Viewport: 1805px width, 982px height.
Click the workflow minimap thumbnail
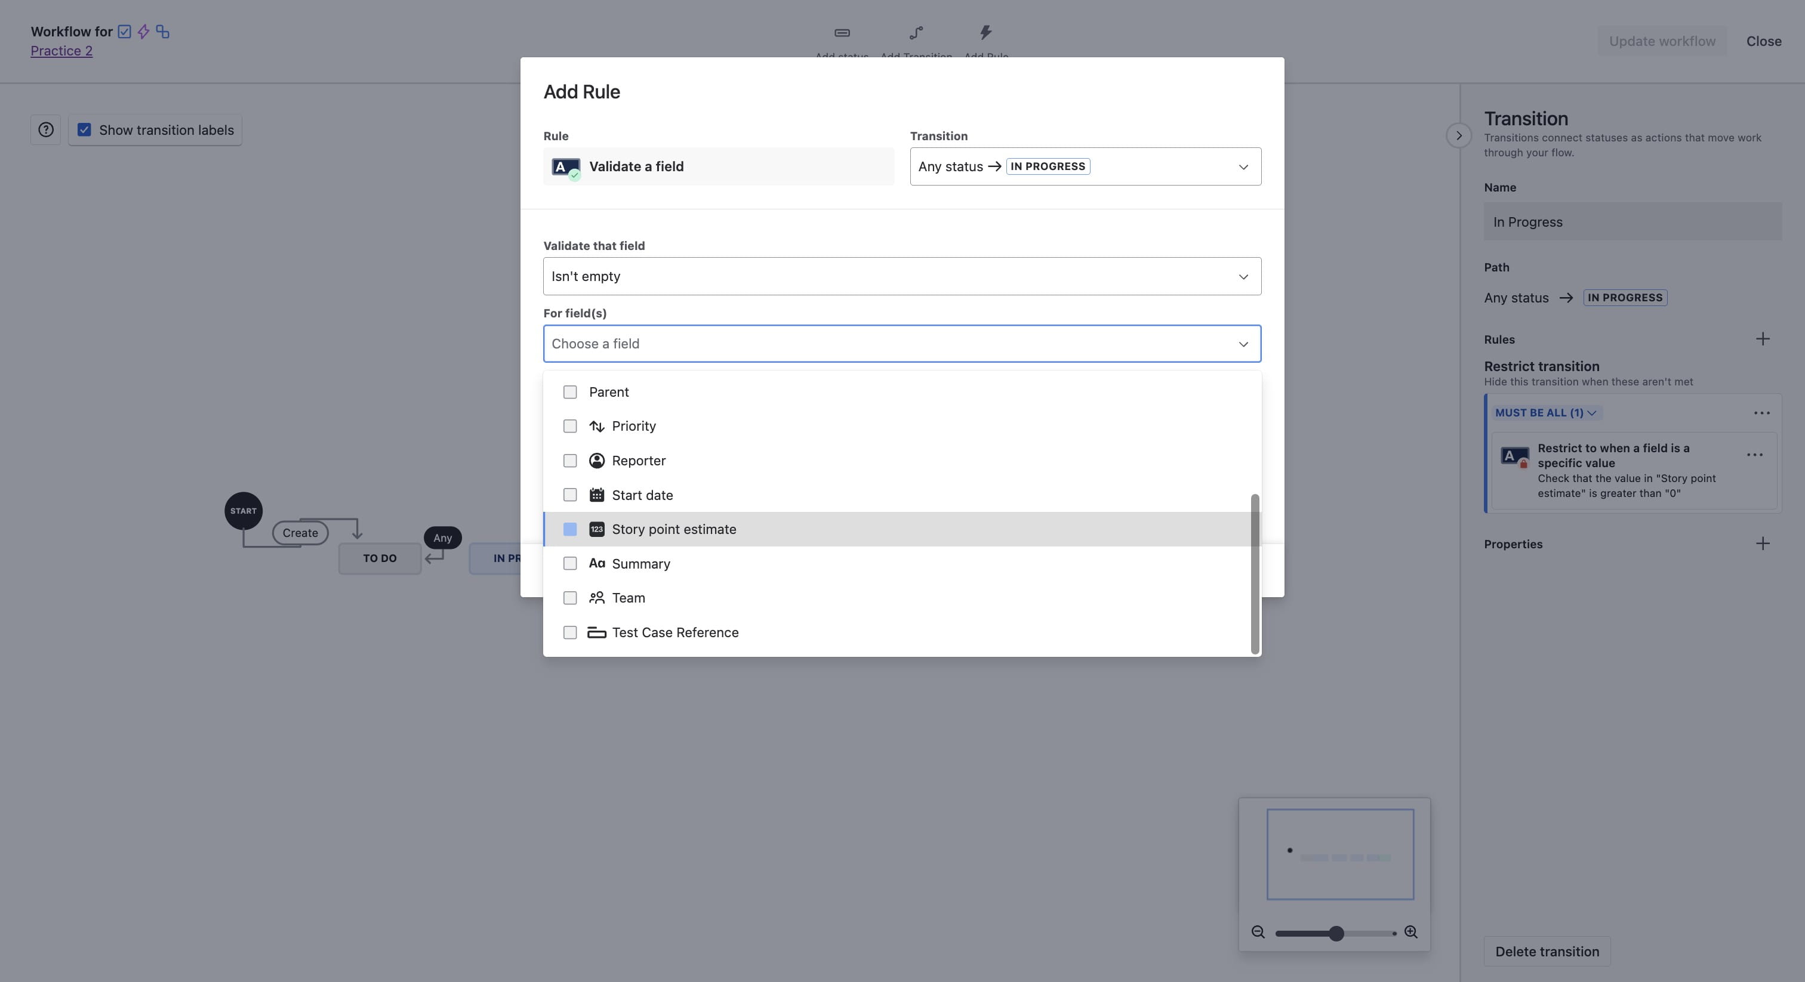(x=1340, y=854)
